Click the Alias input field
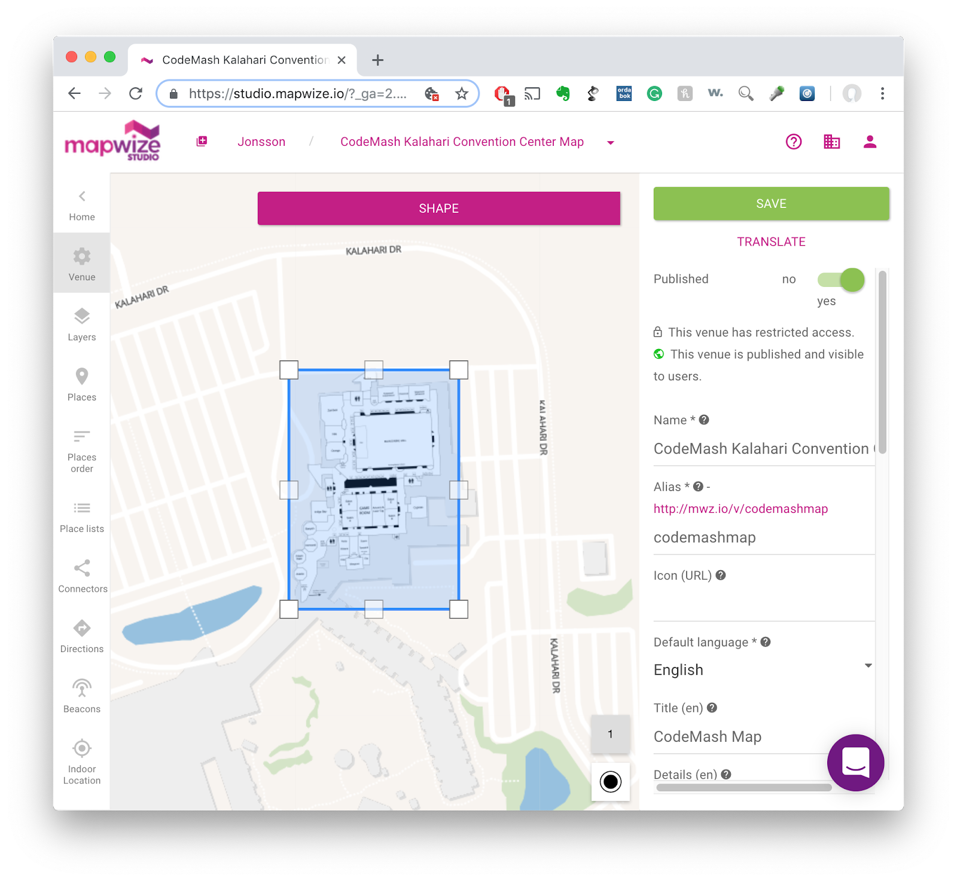This screenshot has width=957, height=881. (x=764, y=538)
